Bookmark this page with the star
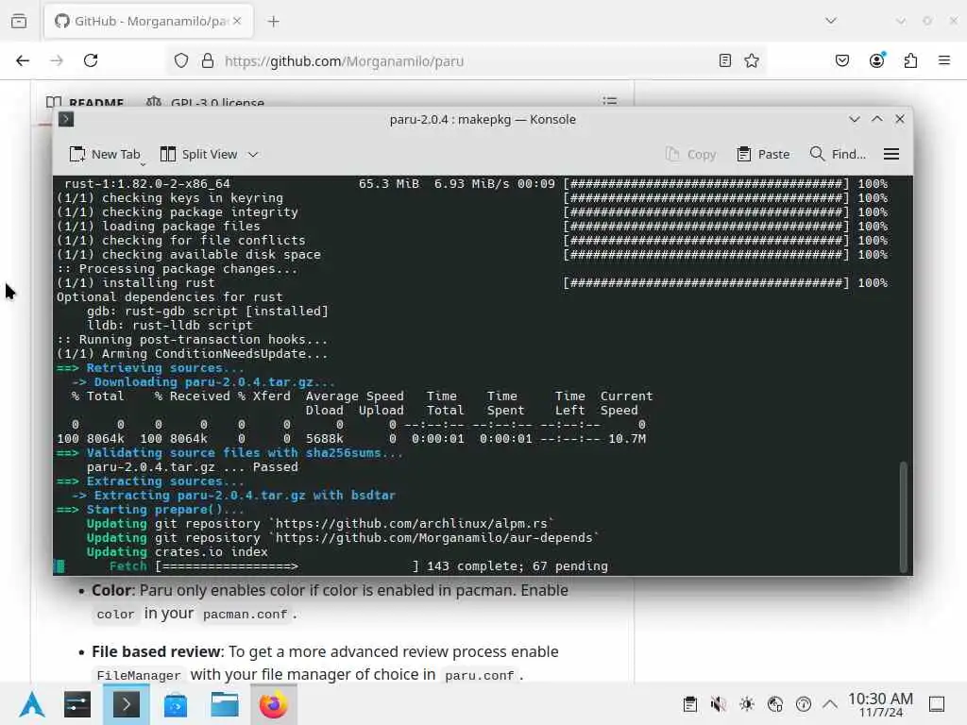This screenshot has height=725, width=967. (x=751, y=60)
